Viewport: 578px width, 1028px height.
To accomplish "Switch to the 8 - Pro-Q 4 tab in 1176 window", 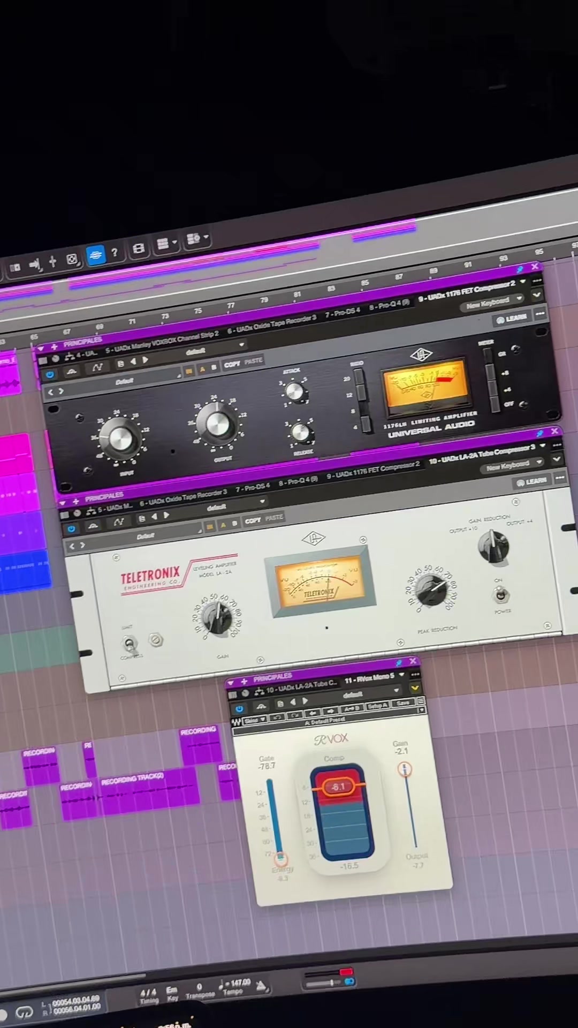I will (x=389, y=306).
